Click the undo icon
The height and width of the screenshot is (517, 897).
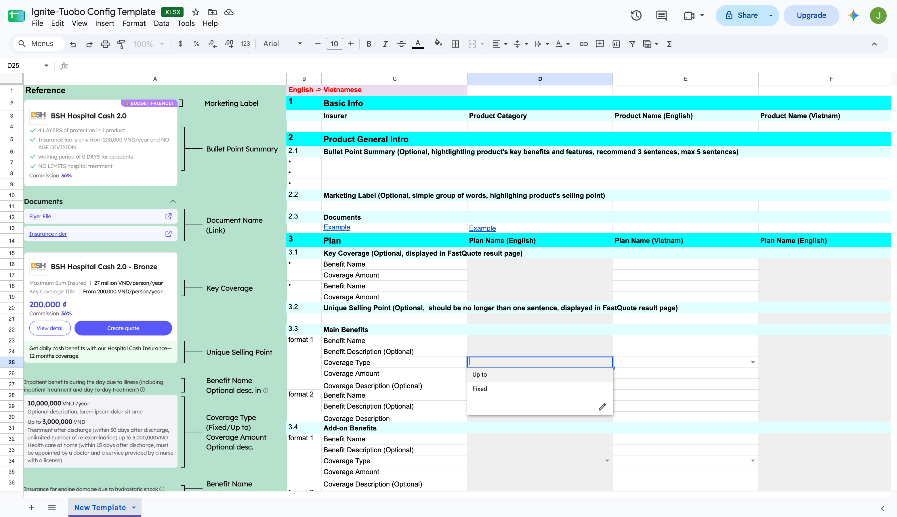73,44
